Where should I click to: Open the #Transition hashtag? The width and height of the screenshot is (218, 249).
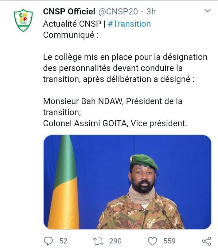pos(129,24)
